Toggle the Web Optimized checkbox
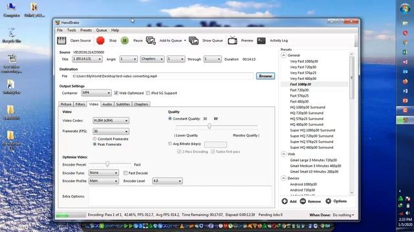 coord(116,93)
